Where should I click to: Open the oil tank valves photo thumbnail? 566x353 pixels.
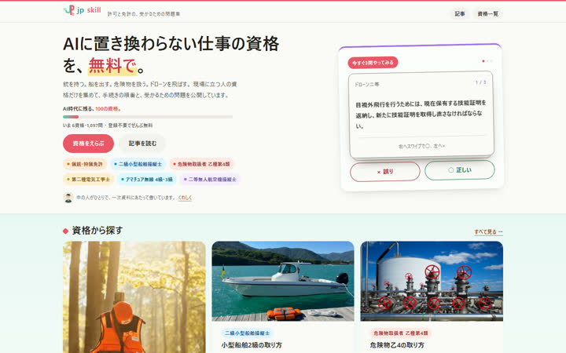pyautogui.click(x=432, y=281)
